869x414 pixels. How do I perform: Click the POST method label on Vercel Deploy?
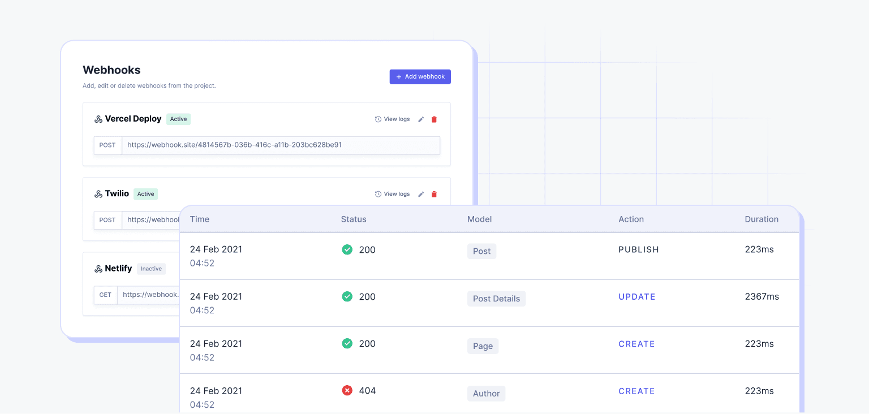point(107,145)
